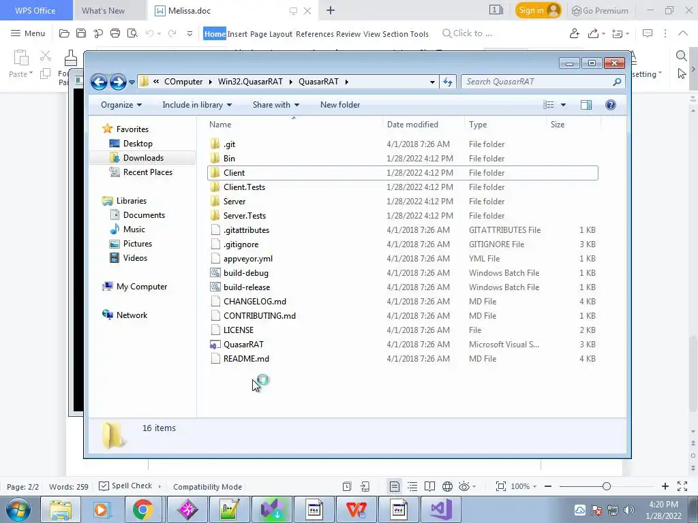Click the volume speaker tray icon

click(629, 510)
